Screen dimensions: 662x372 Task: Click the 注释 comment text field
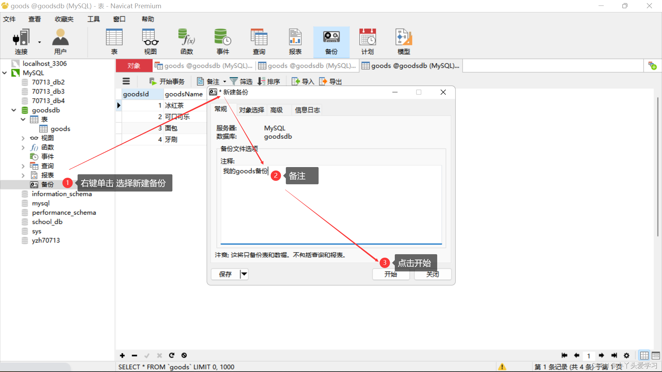pyautogui.click(x=331, y=205)
